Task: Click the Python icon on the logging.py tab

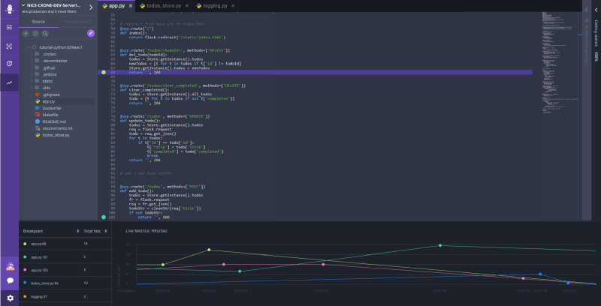Action: pyautogui.click(x=199, y=6)
